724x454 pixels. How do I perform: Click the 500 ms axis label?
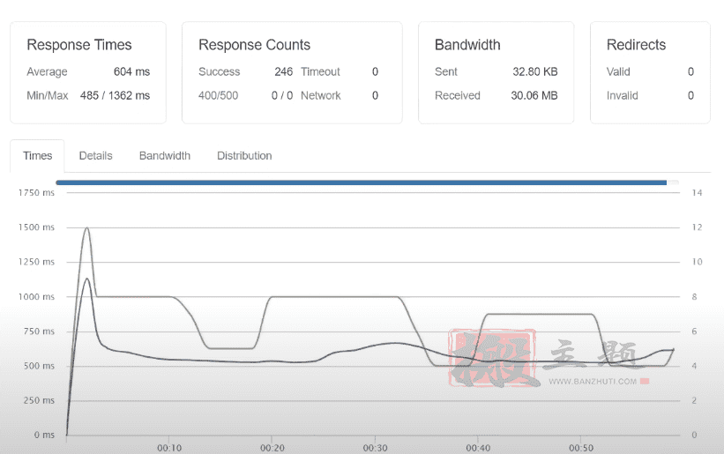39,366
